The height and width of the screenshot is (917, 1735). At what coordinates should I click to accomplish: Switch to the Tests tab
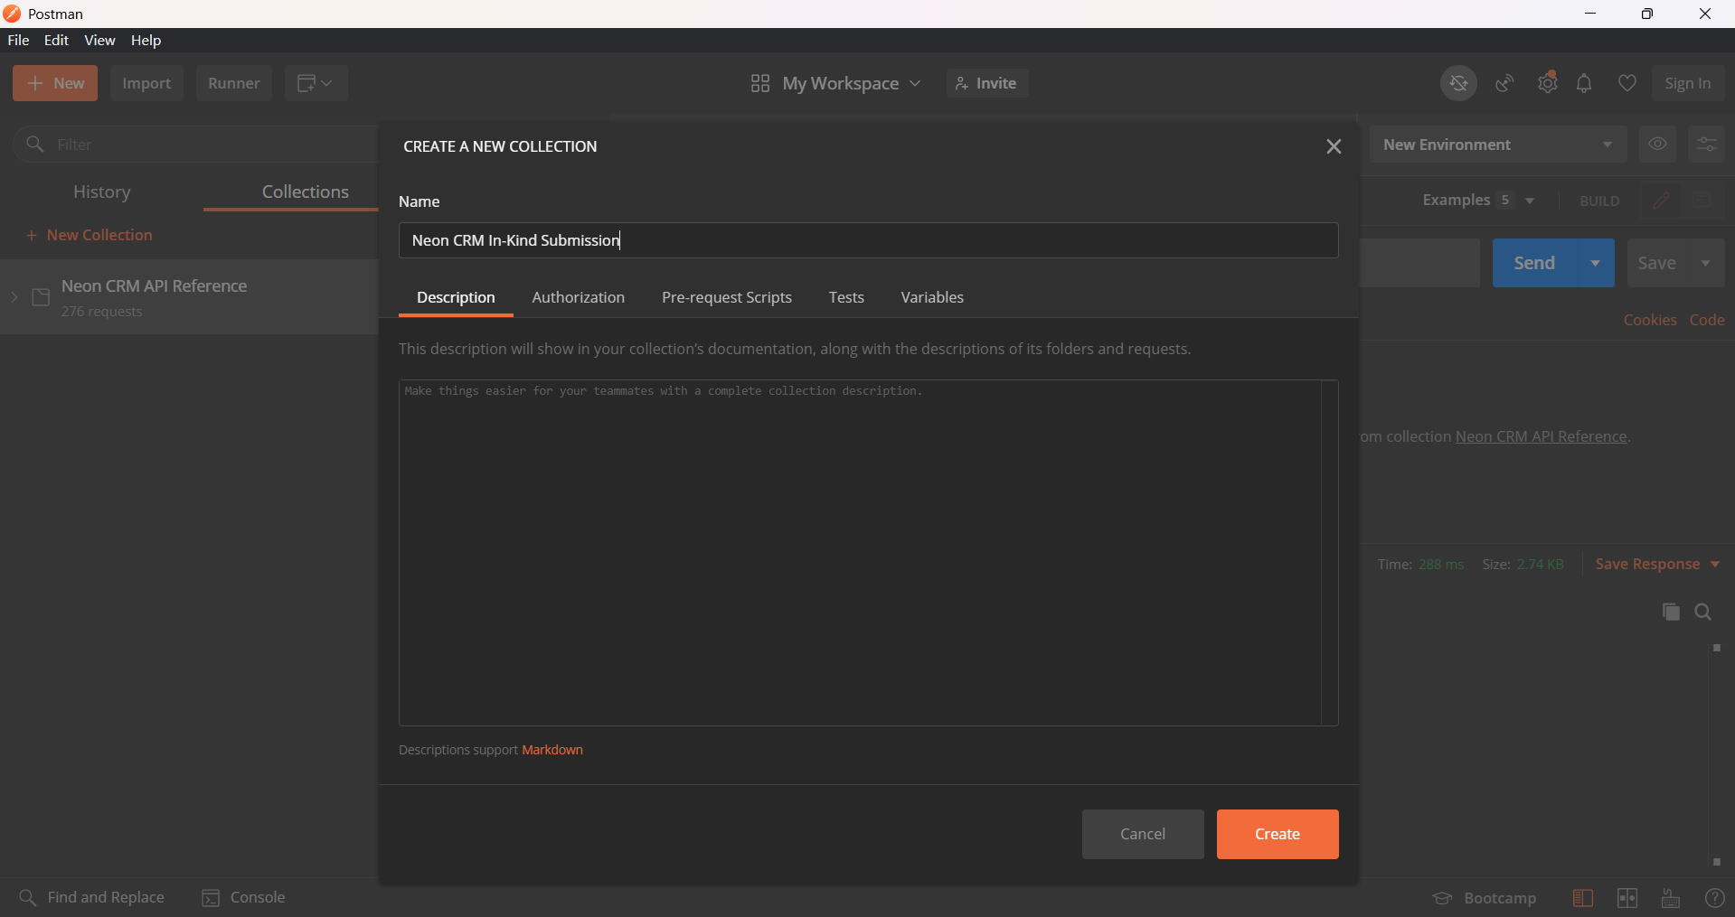846,297
